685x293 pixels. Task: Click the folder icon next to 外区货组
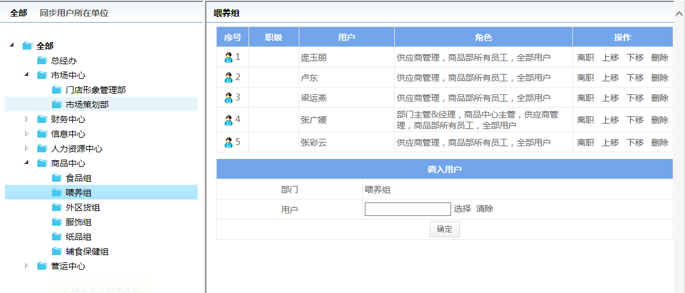[57, 207]
